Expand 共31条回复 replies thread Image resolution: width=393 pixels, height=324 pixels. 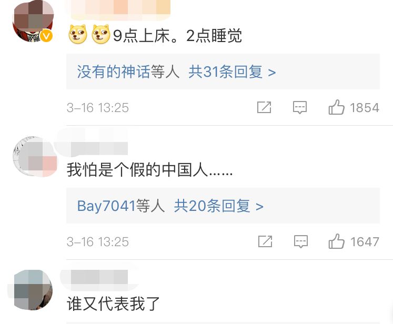click(x=232, y=72)
